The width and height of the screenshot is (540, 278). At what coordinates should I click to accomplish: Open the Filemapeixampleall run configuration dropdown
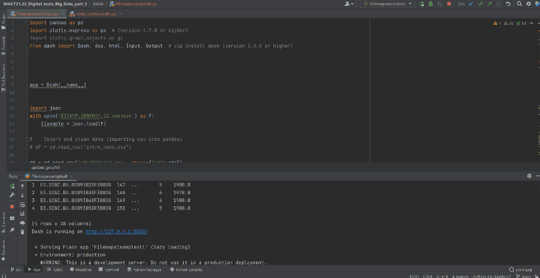(x=388, y=4)
